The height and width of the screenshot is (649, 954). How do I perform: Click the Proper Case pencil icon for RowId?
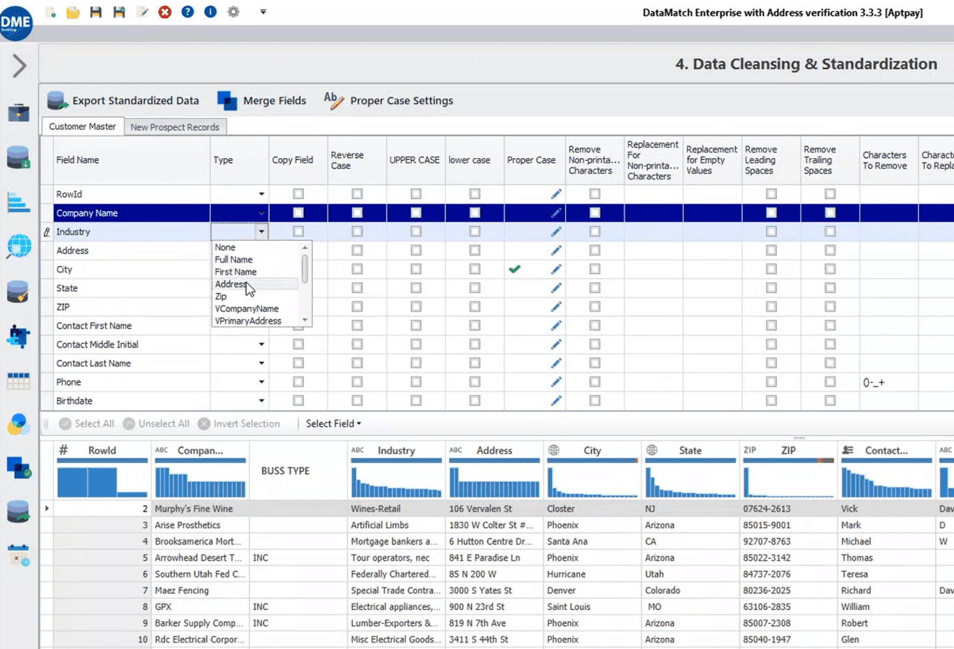556,194
